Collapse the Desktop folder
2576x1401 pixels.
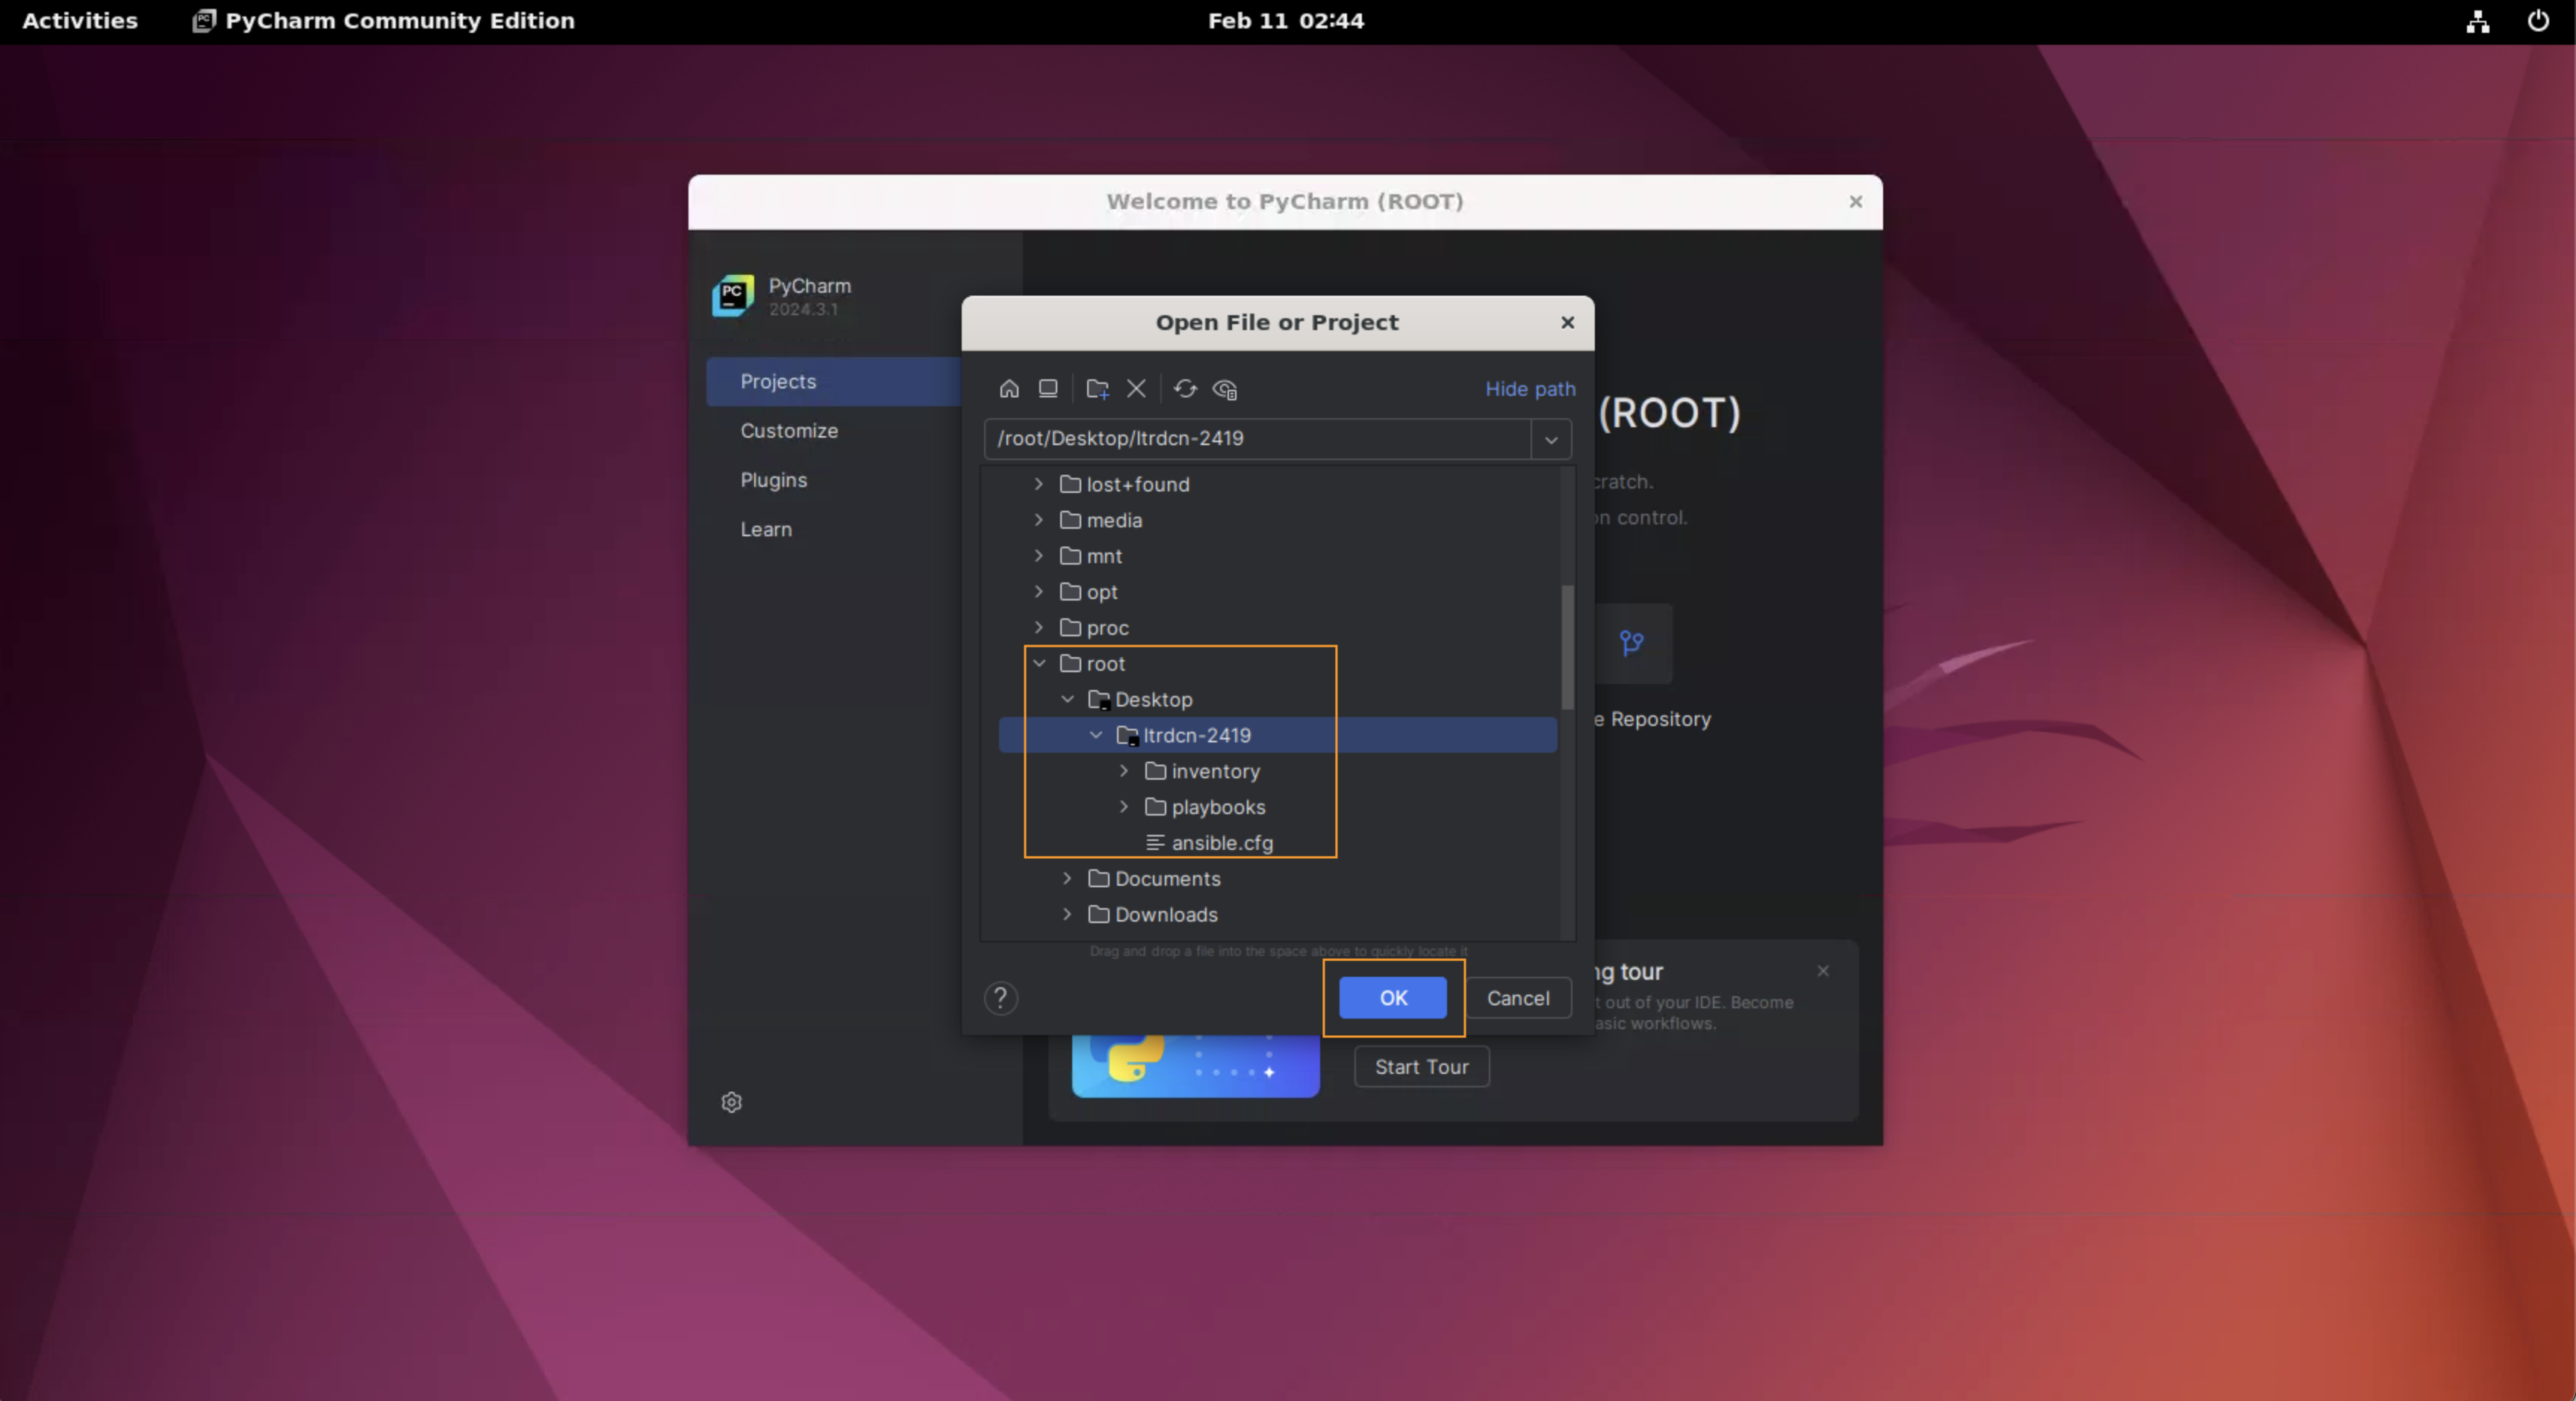pos(1067,700)
